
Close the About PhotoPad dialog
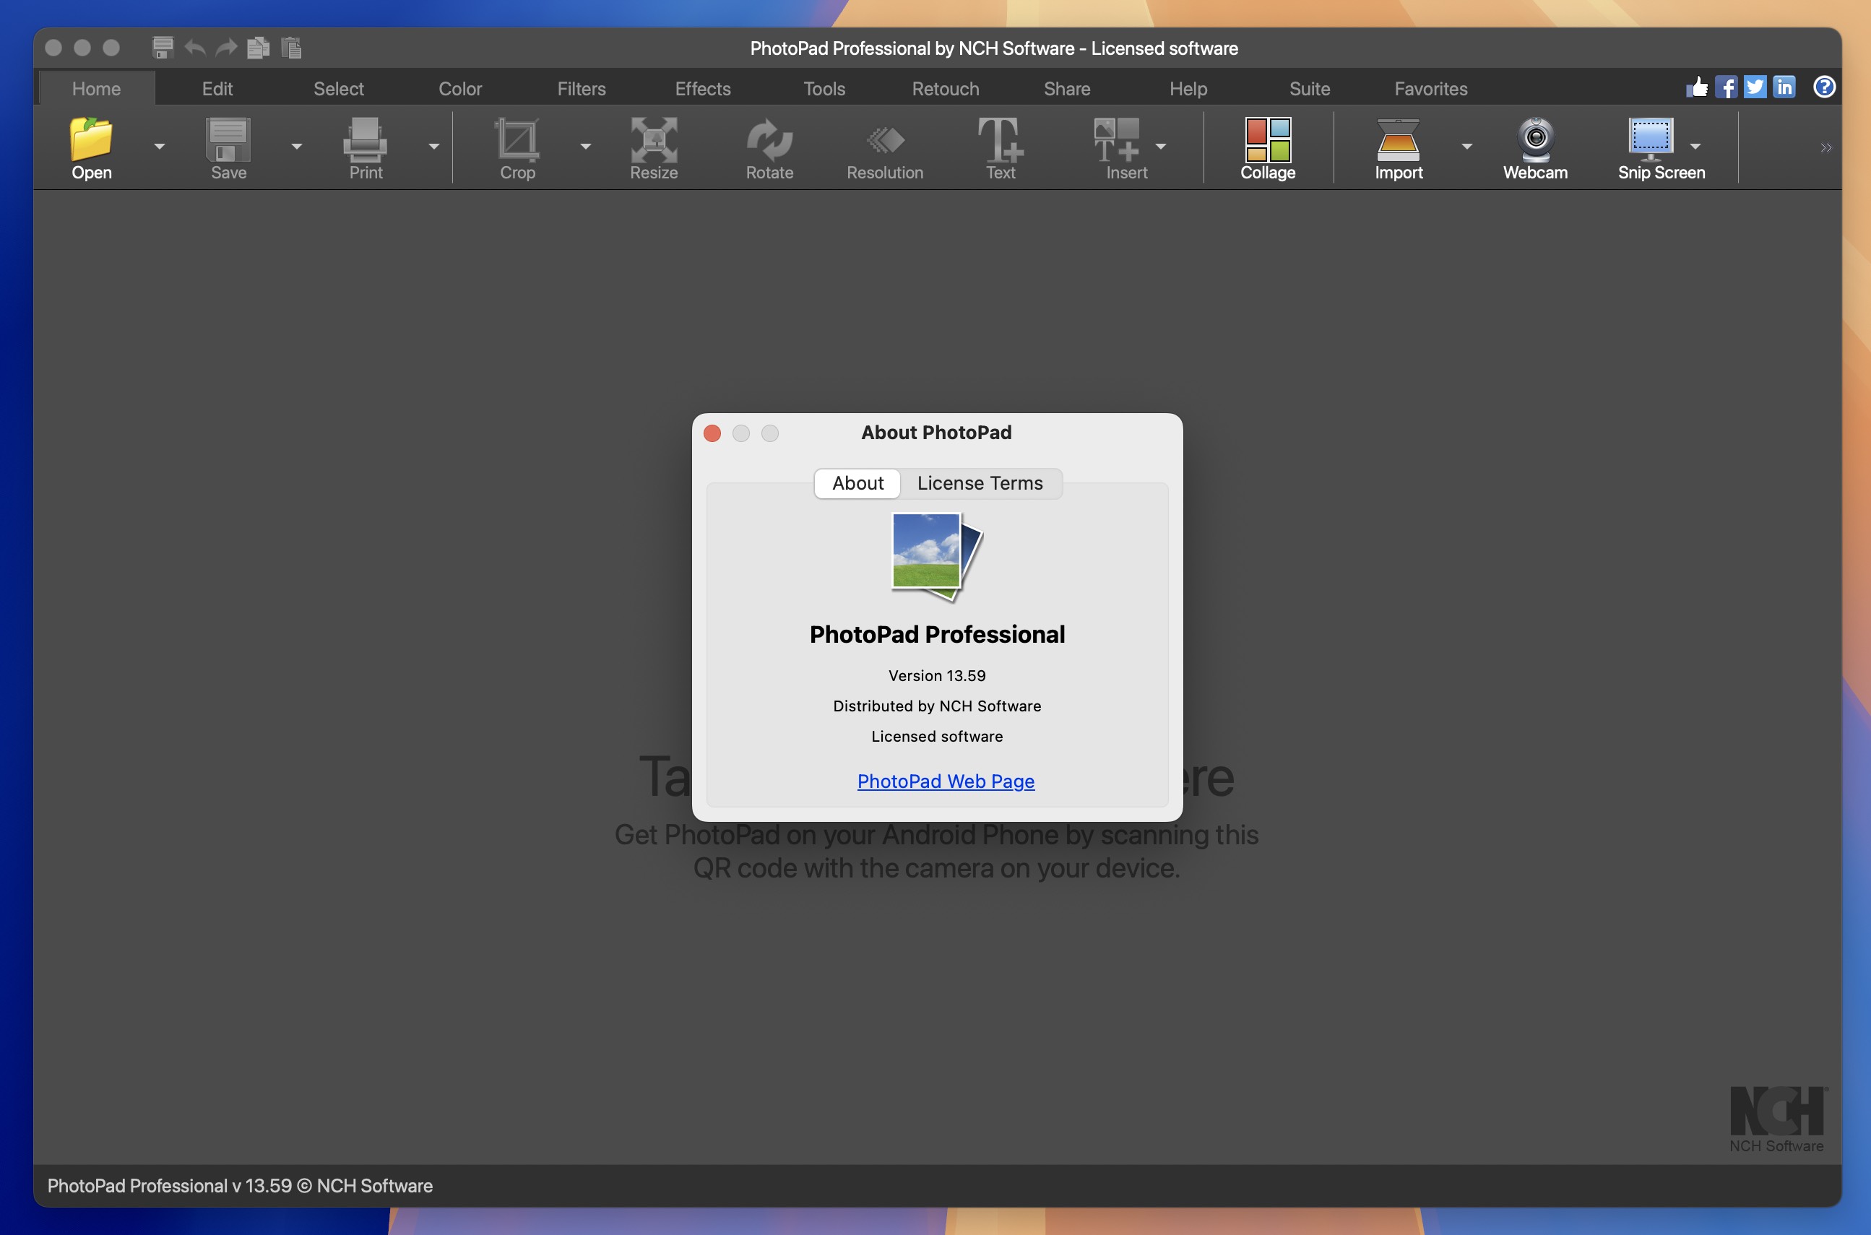tap(712, 433)
